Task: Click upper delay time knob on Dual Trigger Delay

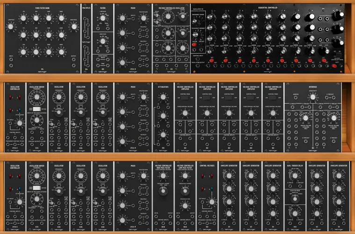Action: click(295, 176)
